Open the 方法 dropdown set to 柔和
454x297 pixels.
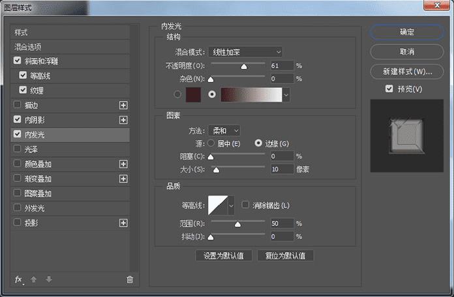click(x=224, y=130)
